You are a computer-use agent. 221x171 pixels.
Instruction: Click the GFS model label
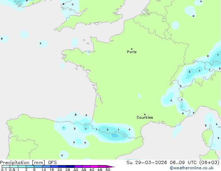click(x=52, y=163)
